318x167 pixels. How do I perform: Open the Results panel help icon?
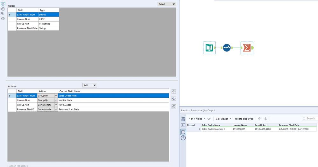point(183,138)
